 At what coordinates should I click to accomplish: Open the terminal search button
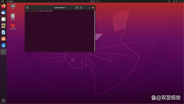[77, 8]
